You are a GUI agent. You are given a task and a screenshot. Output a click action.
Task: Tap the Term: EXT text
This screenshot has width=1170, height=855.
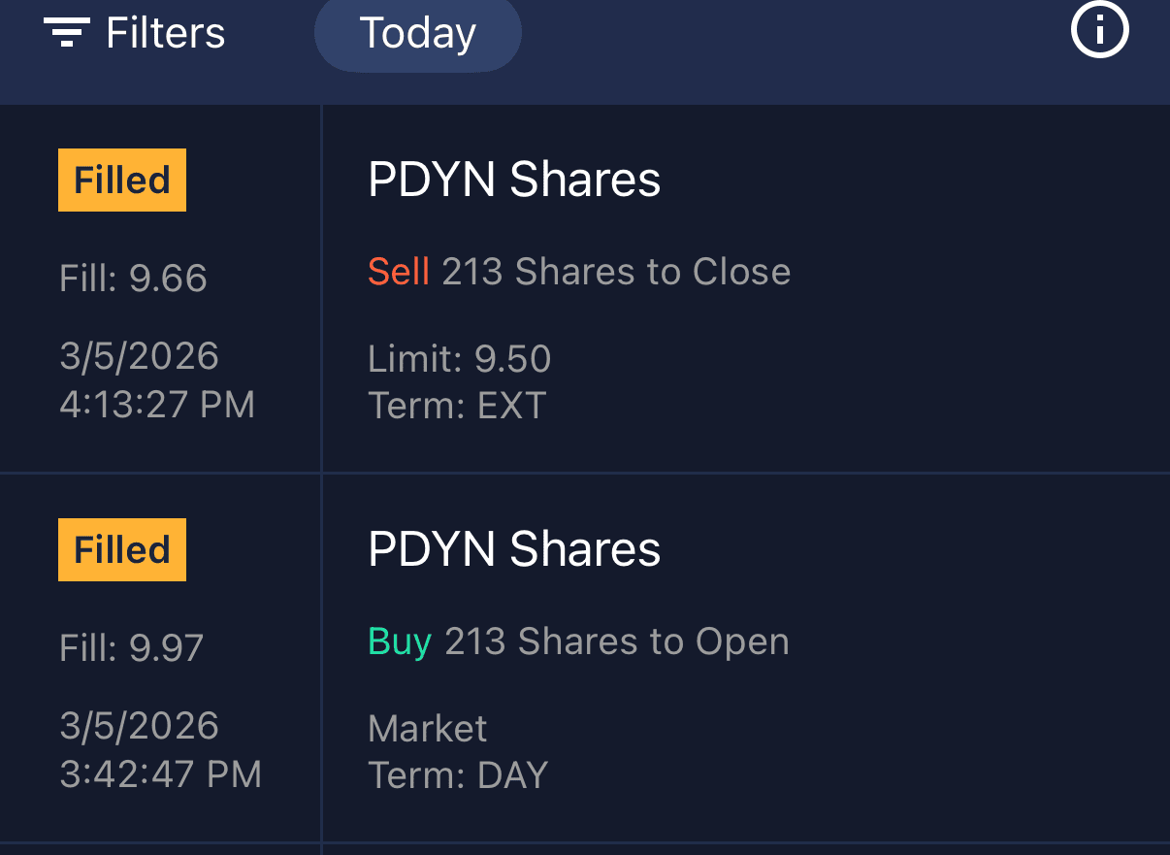[457, 405]
